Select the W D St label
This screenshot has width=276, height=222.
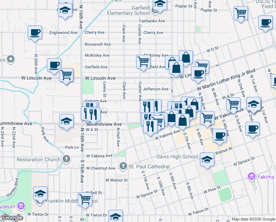(x=213, y=49)
